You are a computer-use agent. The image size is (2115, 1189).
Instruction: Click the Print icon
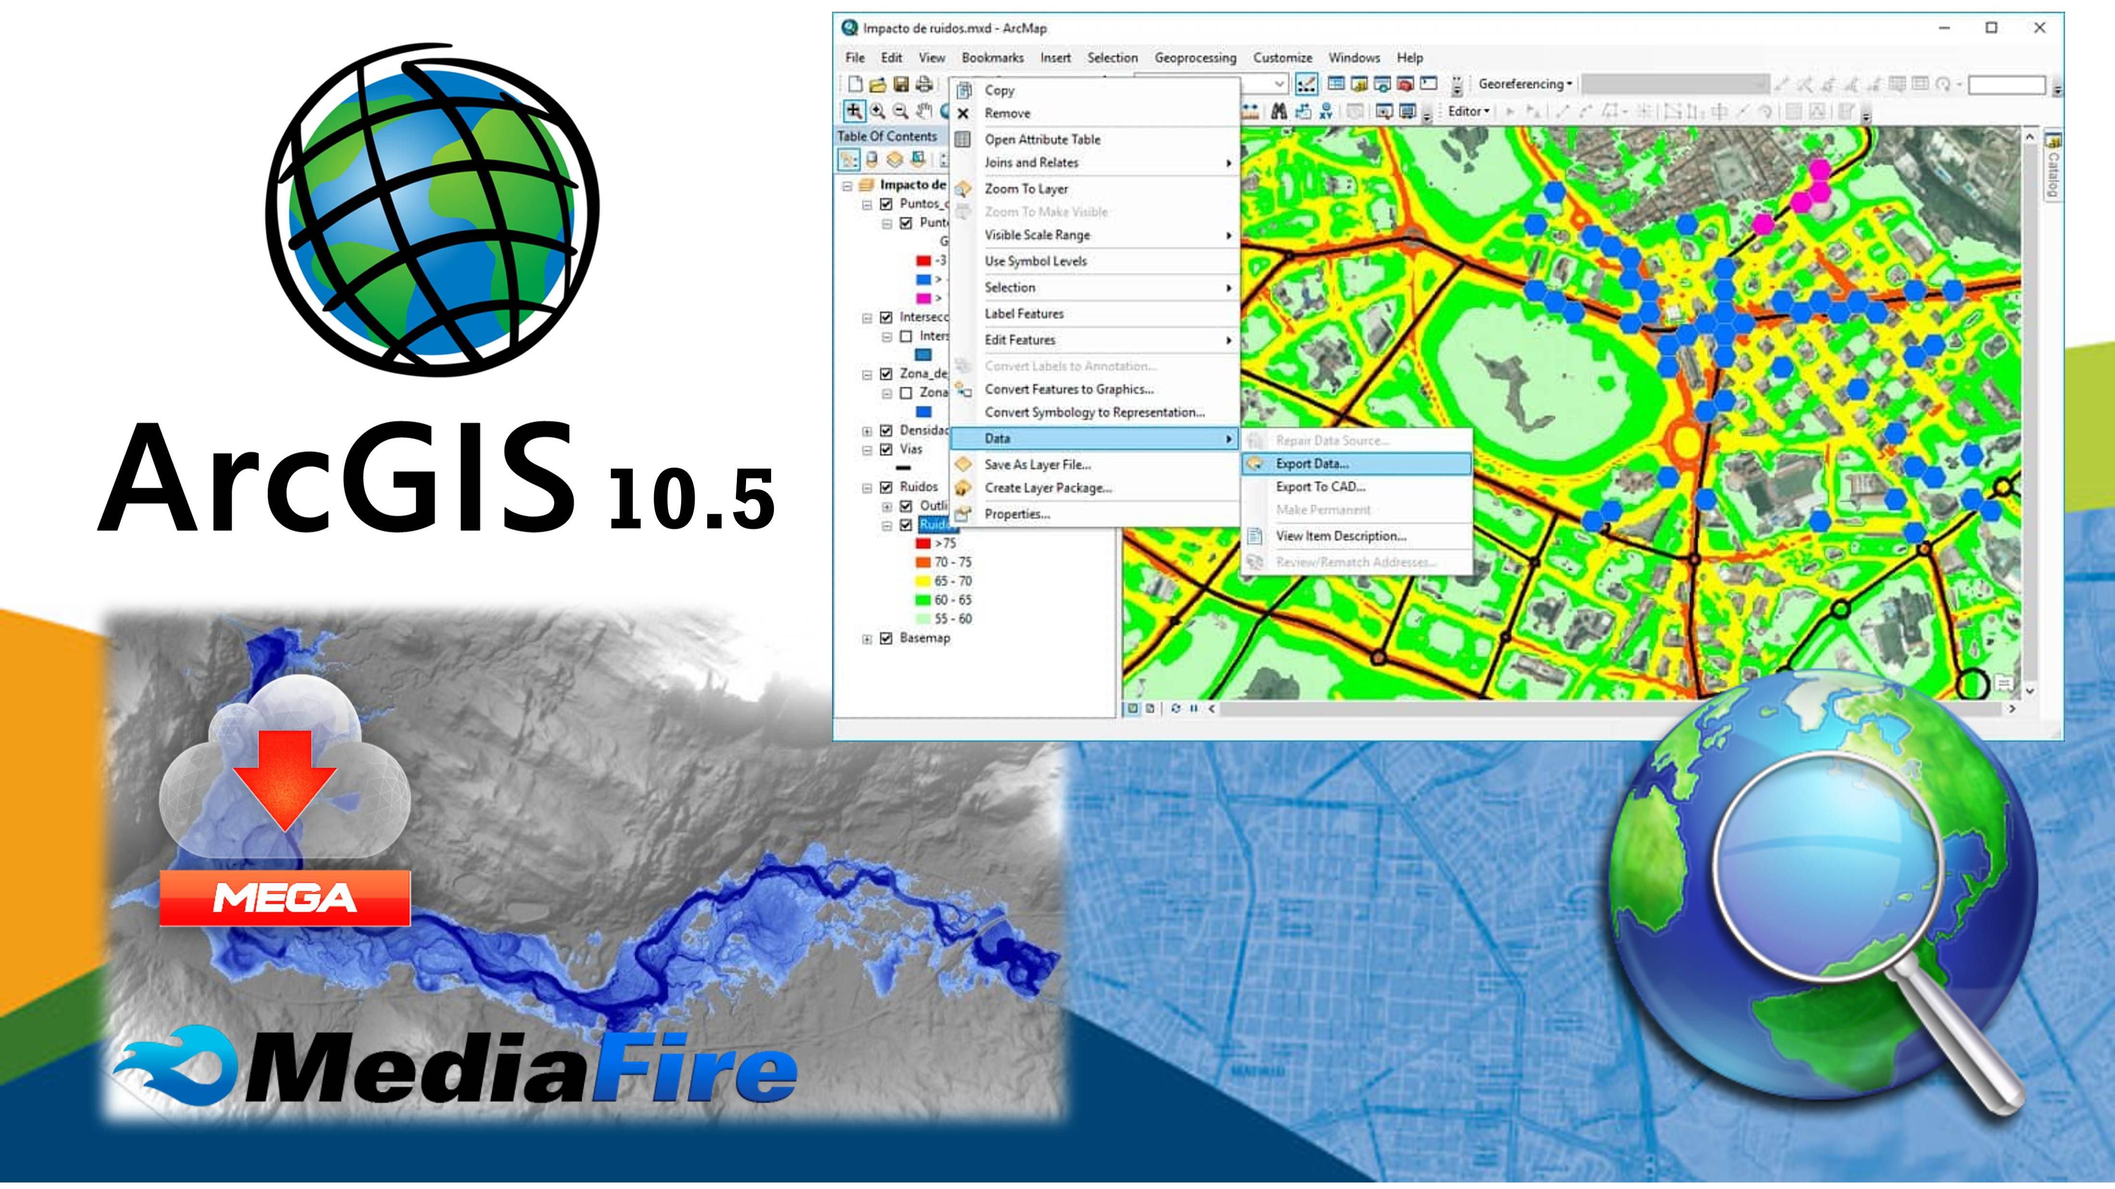click(924, 84)
